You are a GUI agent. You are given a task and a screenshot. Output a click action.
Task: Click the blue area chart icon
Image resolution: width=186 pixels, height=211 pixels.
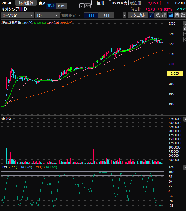tap(171, 15)
